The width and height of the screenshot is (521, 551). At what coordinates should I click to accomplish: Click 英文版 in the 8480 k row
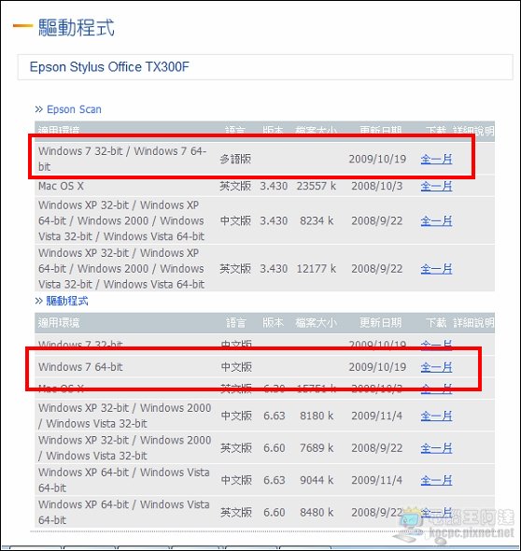tap(236, 513)
